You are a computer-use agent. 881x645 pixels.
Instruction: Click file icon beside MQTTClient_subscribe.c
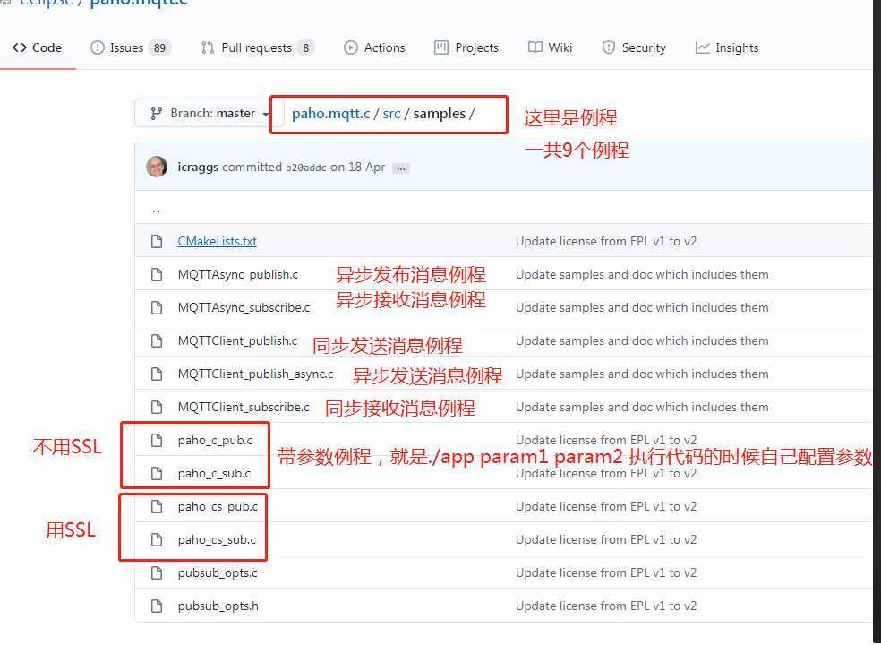(x=157, y=407)
